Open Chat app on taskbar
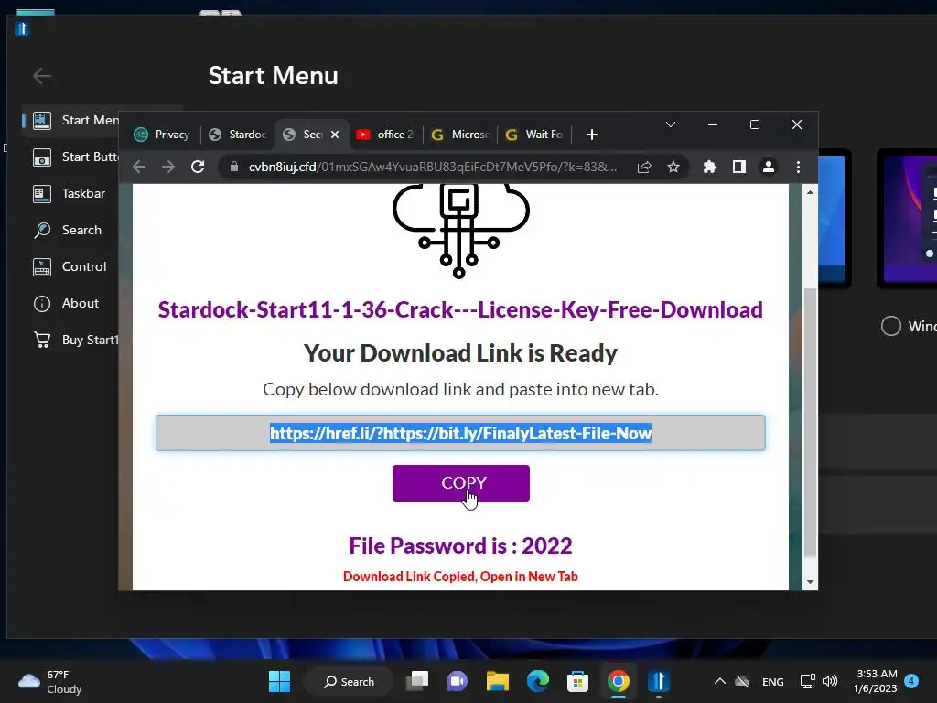This screenshot has width=937, height=703. click(x=458, y=681)
